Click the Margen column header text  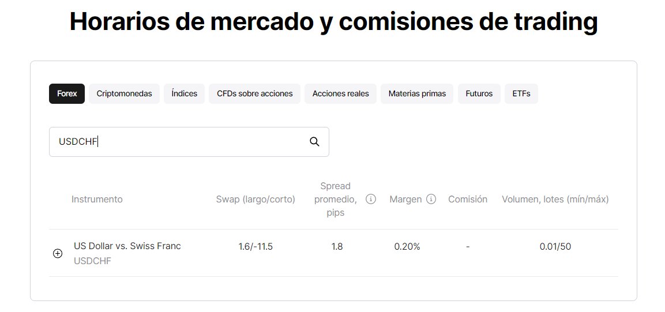[406, 199]
